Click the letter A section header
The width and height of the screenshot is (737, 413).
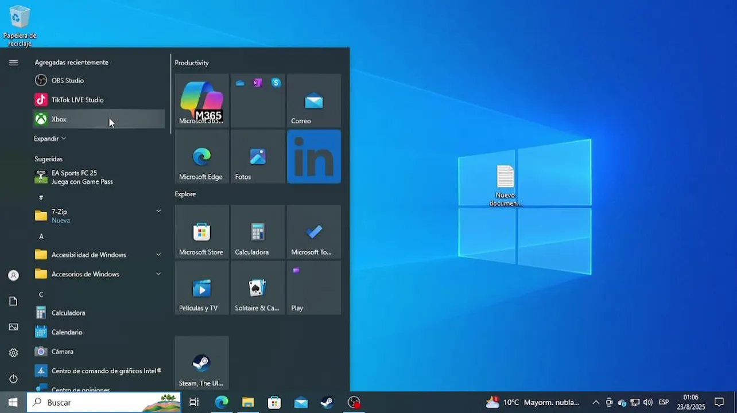[41, 236]
